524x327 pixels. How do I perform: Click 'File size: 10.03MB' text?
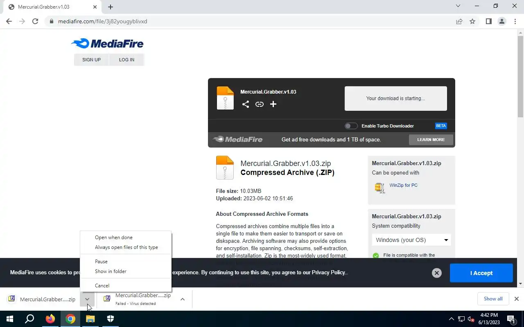coord(238,191)
